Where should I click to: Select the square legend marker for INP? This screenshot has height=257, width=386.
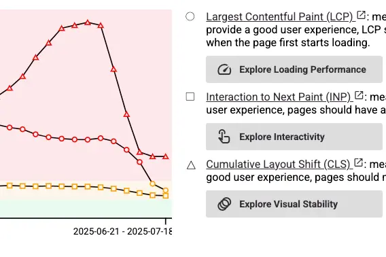(x=190, y=97)
